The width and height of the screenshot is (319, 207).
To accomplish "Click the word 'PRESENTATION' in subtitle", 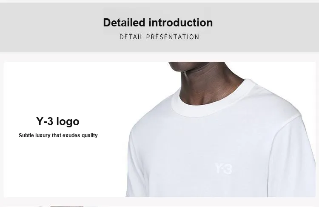I will pos(173,37).
